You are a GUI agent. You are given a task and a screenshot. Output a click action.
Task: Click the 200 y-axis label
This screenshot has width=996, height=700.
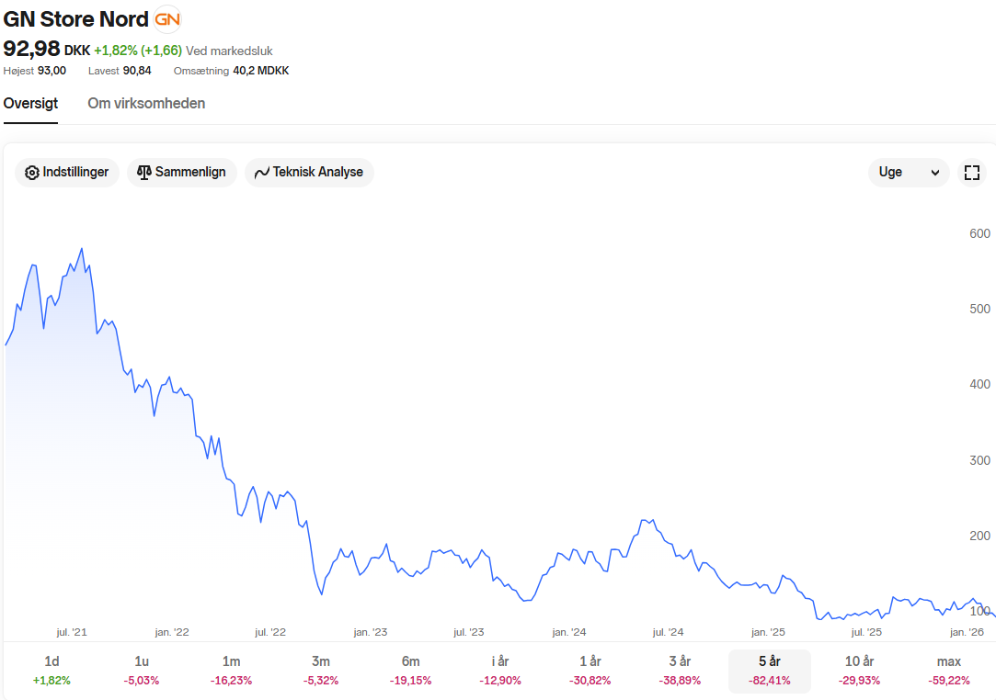tap(979, 536)
